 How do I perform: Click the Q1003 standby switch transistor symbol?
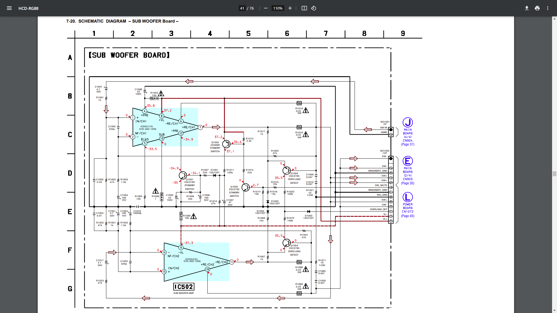pyautogui.click(x=245, y=188)
